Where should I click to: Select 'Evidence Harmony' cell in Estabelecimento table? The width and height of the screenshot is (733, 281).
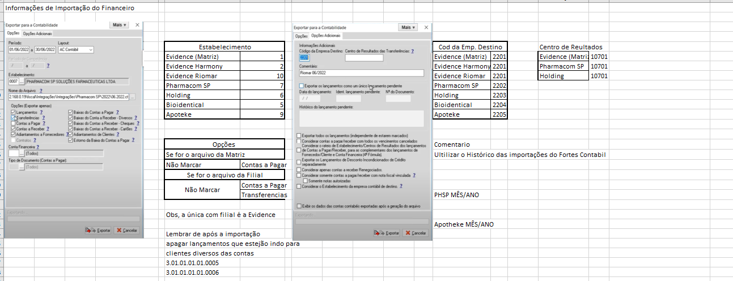(x=202, y=66)
